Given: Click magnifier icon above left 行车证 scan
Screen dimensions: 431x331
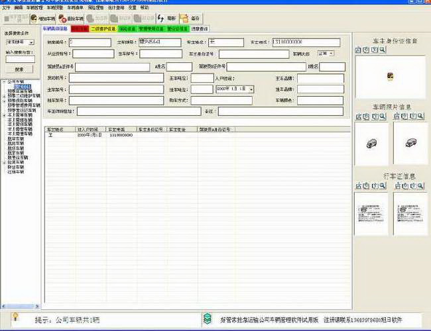Looking at the screenshot, I should 383,186.
